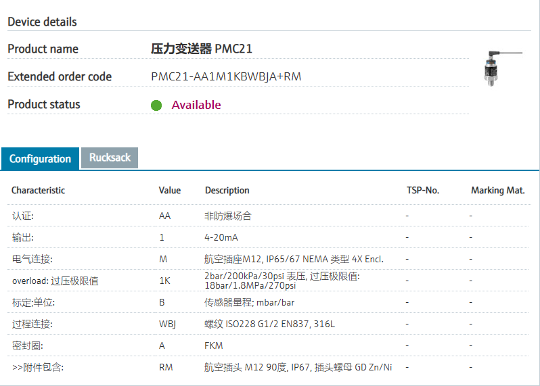
Task: Click the product name 压力变送器 PMC21
Action: (202, 49)
